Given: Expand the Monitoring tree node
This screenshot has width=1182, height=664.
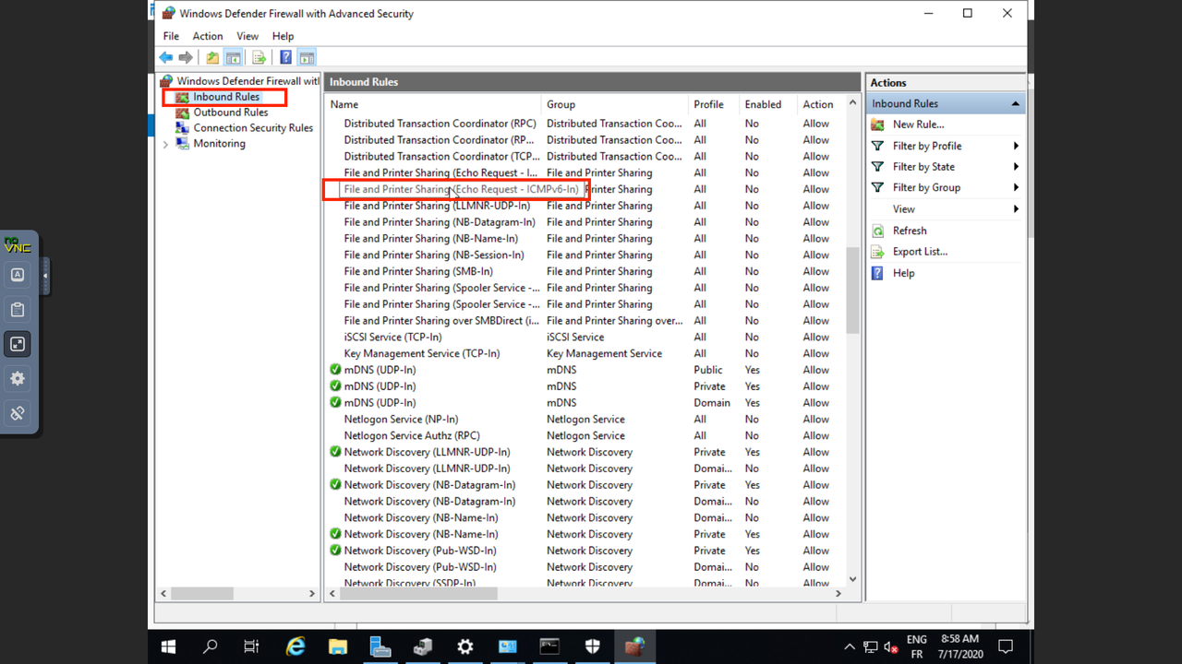Looking at the screenshot, I should point(166,144).
